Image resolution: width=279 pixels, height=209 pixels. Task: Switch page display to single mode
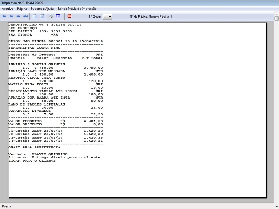pyautogui.click(x=35, y=16)
